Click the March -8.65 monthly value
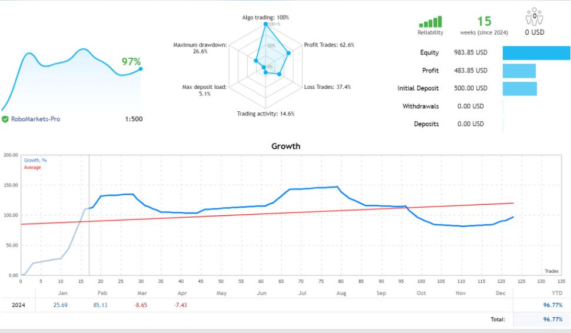 tap(140, 305)
